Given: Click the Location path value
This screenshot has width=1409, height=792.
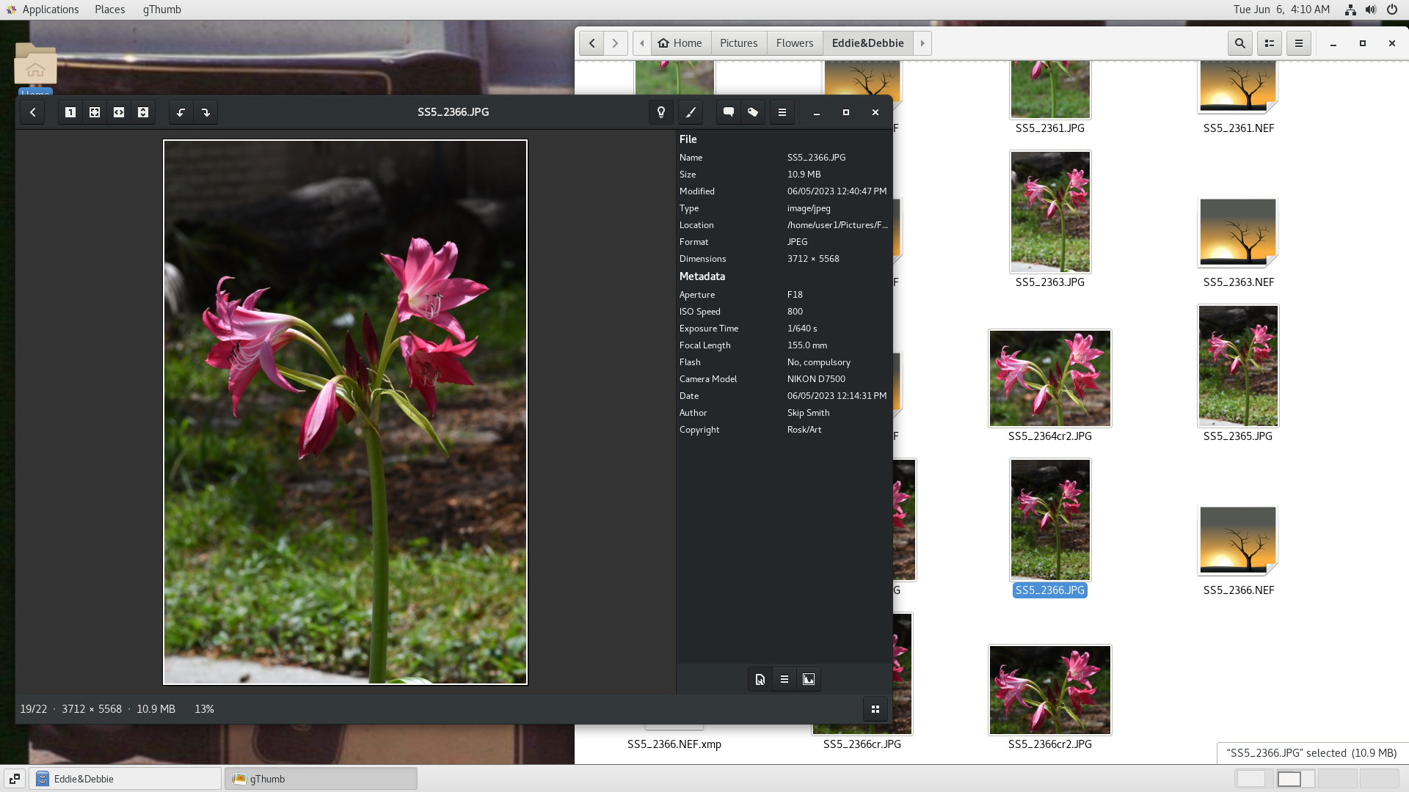Looking at the screenshot, I should coord(837,225).
